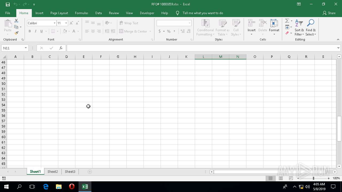The image size is (342, 192).
Task: Open the Data ribbon tab
Action: (x=98, y=13)
